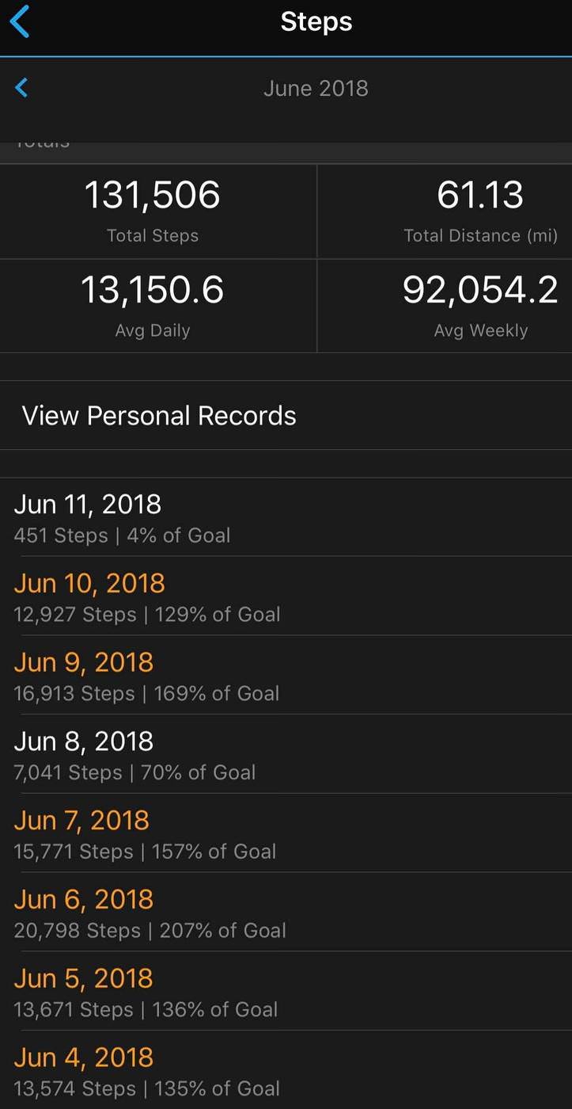This screenshot has height=1109, width=572.
Task: Select the Jun 5, 2018 entry
Action: click(286, 992)
